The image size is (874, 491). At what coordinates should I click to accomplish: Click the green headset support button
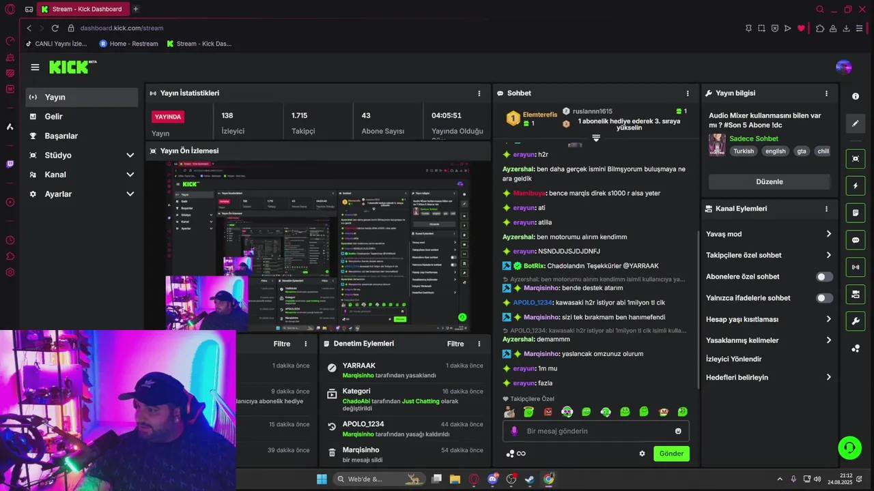coord(850,447)
